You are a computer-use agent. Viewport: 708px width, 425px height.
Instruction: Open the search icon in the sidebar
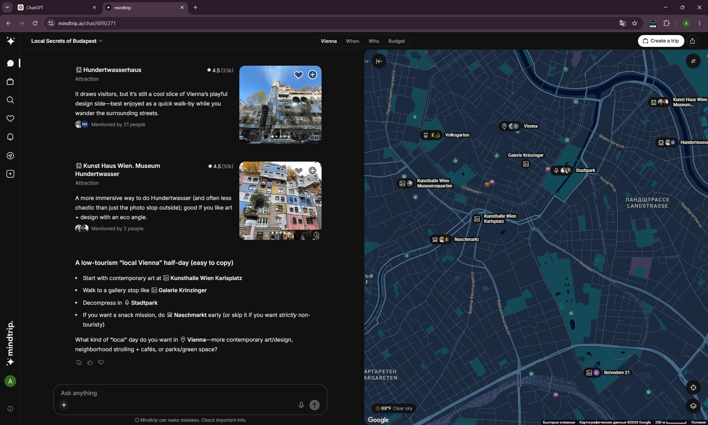[10, 100]
